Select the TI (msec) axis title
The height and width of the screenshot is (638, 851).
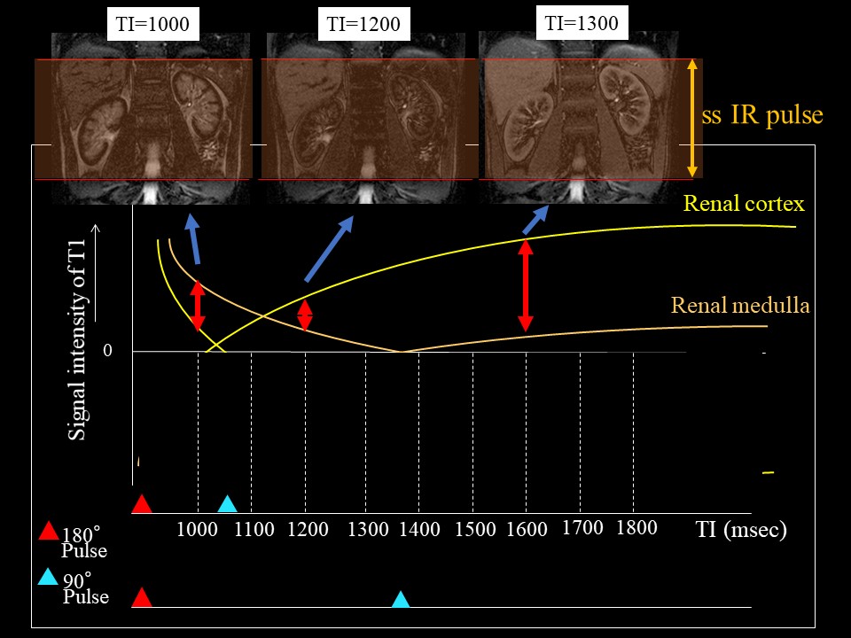(741, 530)
